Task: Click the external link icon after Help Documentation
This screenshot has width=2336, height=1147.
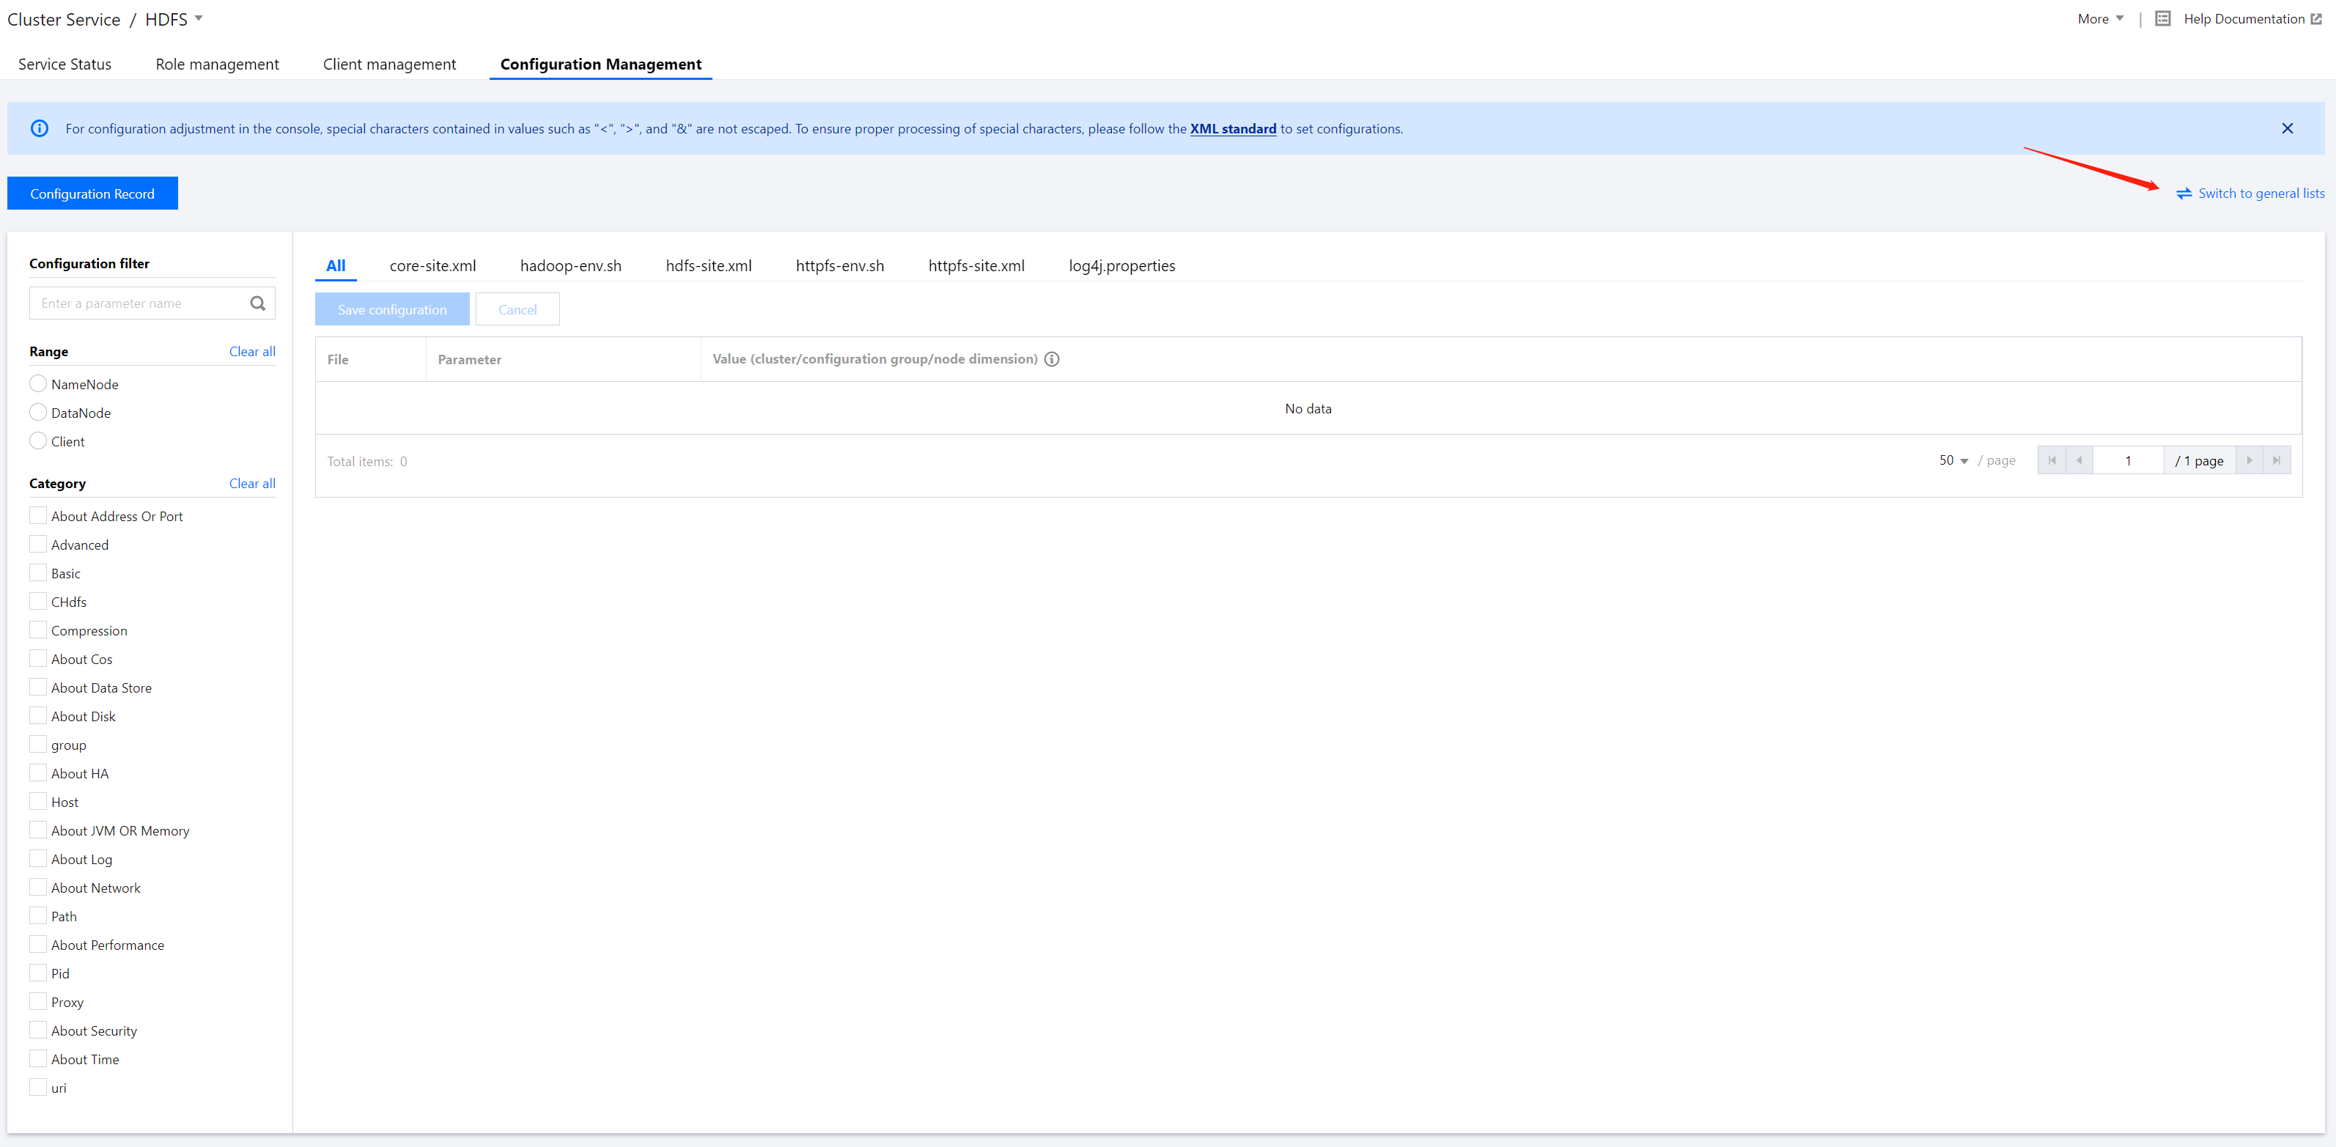Action: (x=2316, y=19)
